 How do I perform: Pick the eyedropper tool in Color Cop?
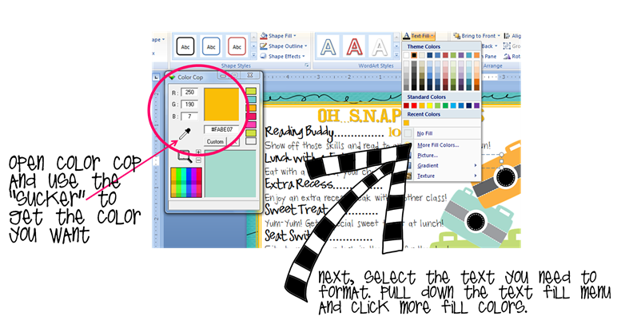pos(184,134)
